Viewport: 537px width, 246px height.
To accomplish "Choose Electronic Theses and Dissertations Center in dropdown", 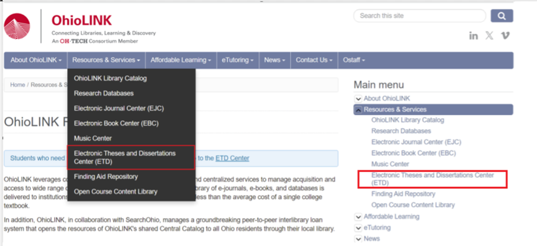I will [131, 157].
